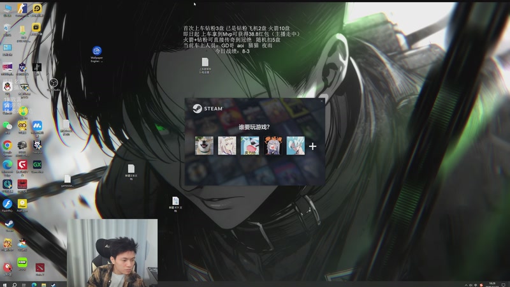Select the shark cartoon Steam profile avatar
Viewport: 510px width, 287px height.
(x=250, y=145)
